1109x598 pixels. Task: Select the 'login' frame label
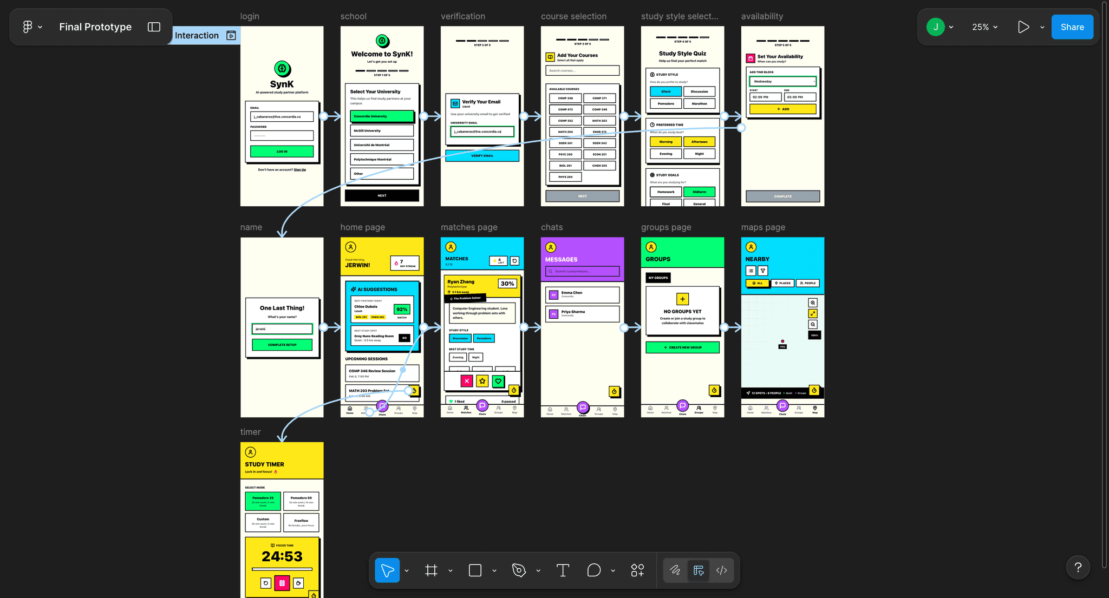250,16
